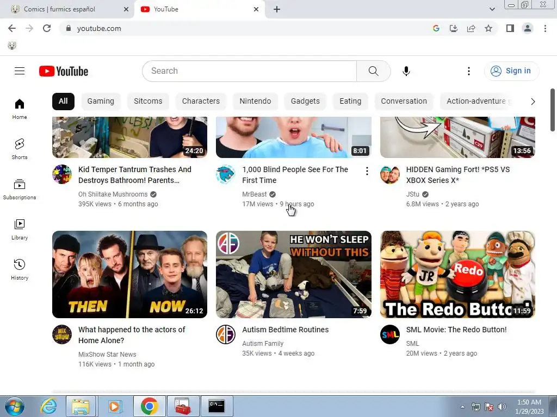This screenshot has height=417, width=557.
Task: Reload the page
Action: (x=47, y=28)
